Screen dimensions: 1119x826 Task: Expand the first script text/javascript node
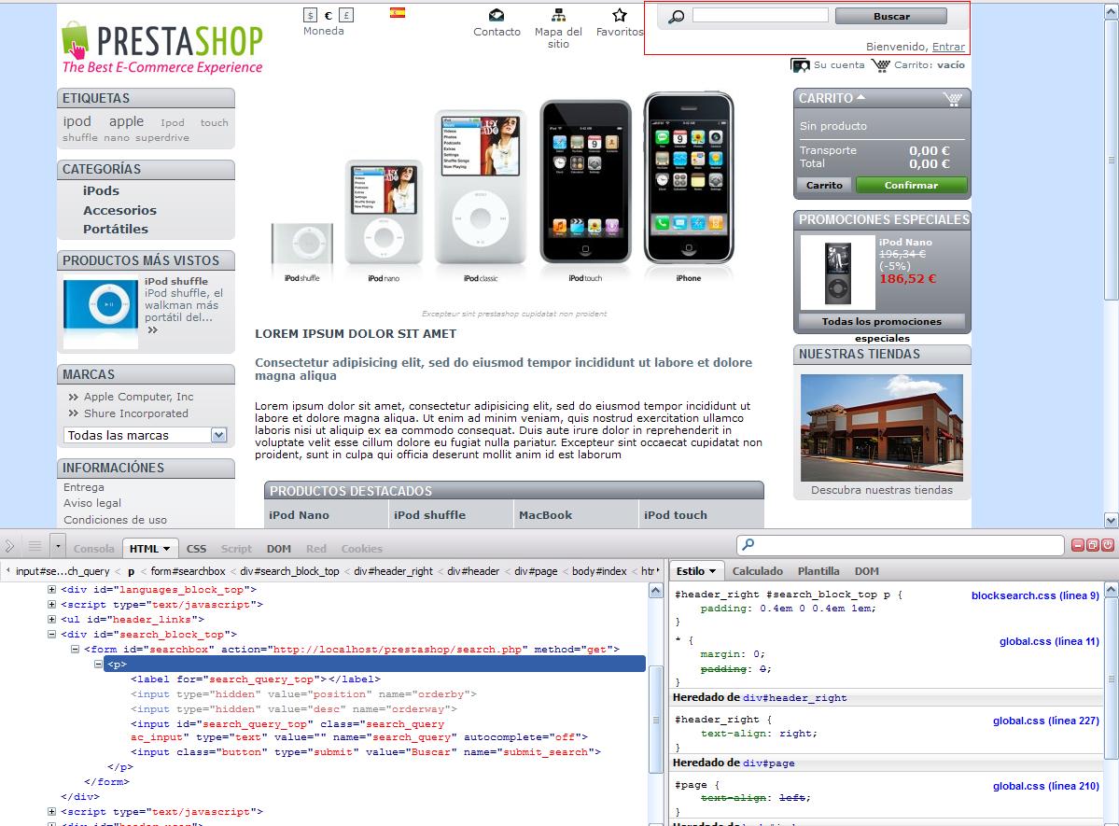pos(51,605)
